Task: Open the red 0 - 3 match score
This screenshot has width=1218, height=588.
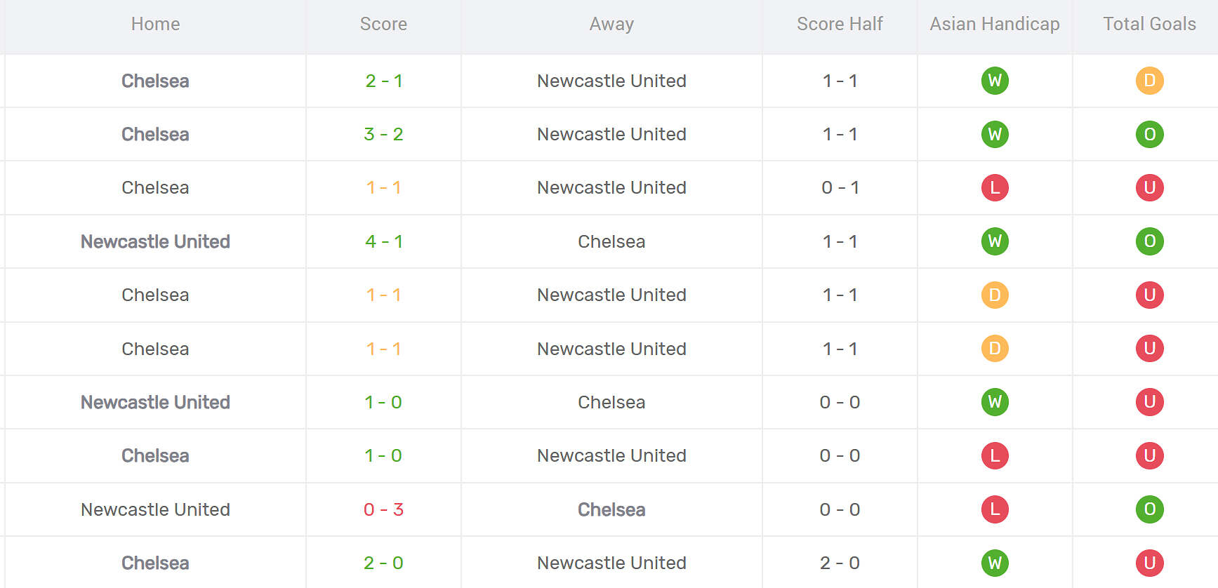Action: [x=383, y=509]
